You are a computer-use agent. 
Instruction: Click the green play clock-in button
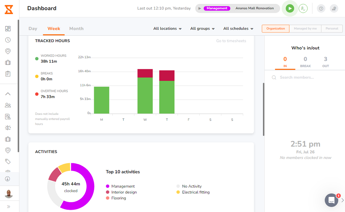point(290,8)
